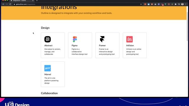Screen dimensions: 189x106
Task: Open the Figma integration name link
Action: [x=74, y=45]
